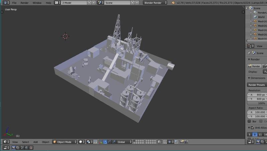Viewport: 267px width, 151px height.
Task: Enable the Bor border checkbox
Action: point(249,121)
